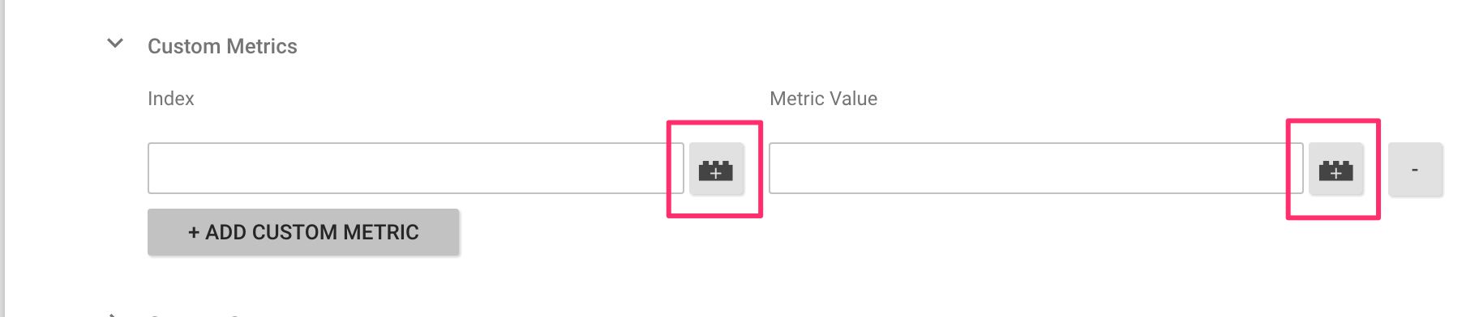1479x317 pixels.
Task: Focus the Metric Value text field
Action: pos(1035,168)
